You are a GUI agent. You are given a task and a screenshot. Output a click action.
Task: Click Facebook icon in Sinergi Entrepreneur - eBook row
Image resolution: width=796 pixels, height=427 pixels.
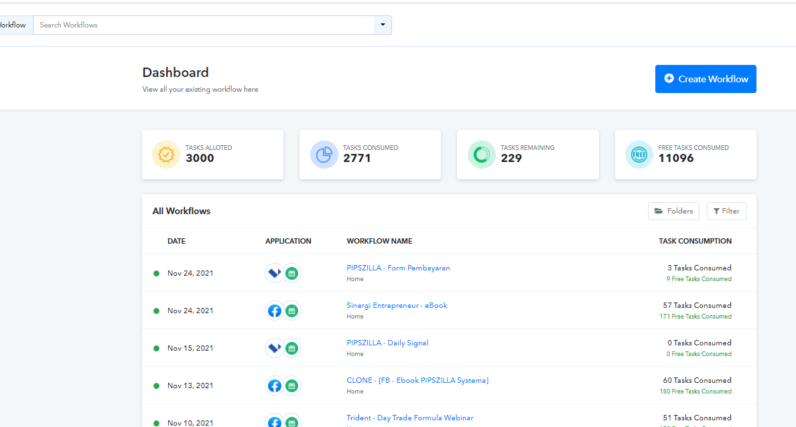coord(275,311)
